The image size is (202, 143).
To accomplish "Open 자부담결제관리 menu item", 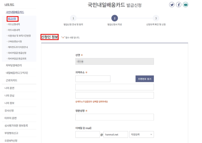I will point(14,65).
